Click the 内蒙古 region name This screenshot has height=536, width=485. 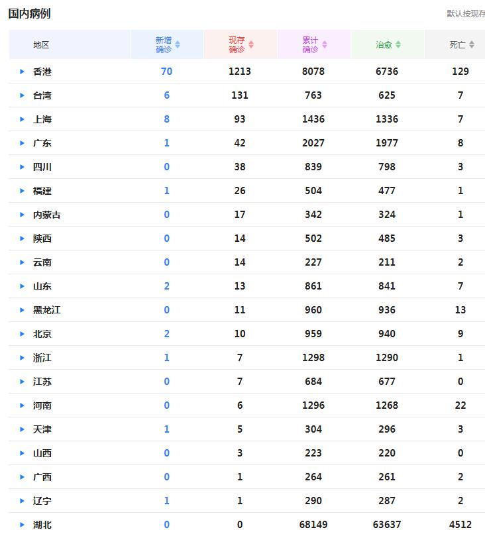(46, 215)
